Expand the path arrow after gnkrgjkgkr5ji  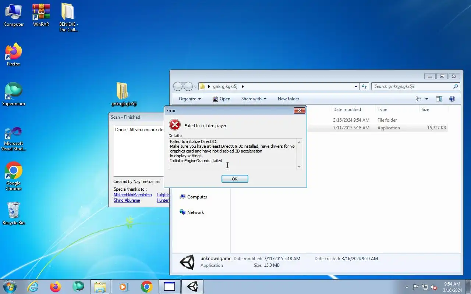243,86
